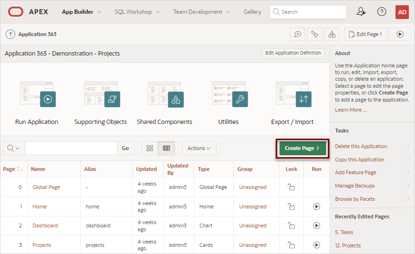Viewport: 415px width, 254px height.
Task: Open the AD account avatar menu
Action: pos(402,12)
